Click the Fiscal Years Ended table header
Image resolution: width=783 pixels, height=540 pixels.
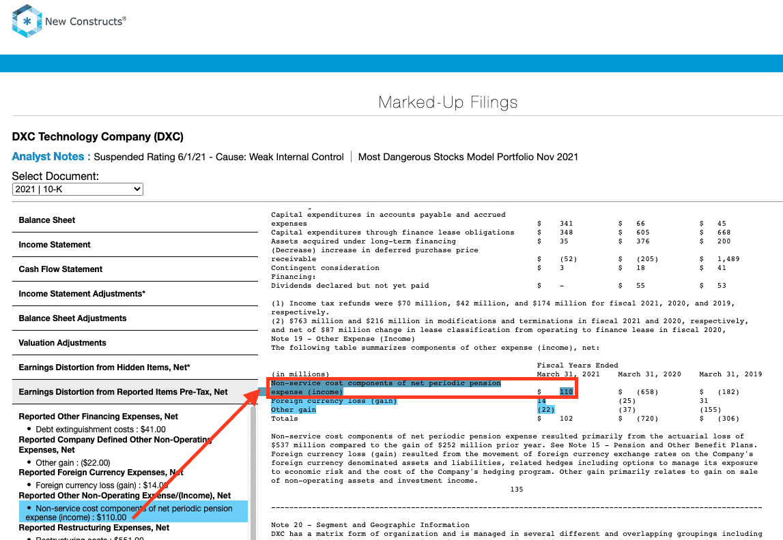tap(578, 365)
